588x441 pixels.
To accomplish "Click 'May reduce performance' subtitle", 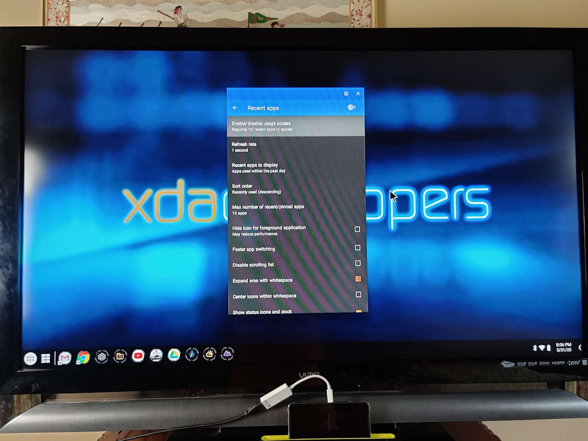I will click(x=255, y=234).
